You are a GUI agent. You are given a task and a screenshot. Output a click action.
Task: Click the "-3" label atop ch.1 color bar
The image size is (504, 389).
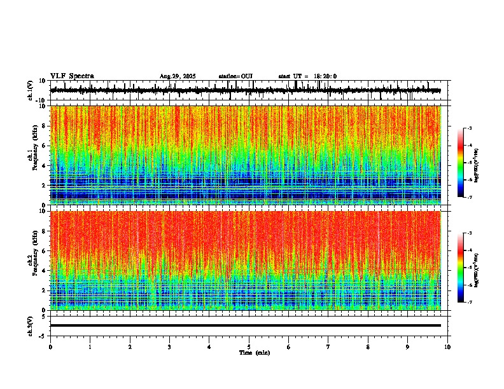tap(469, 128)
